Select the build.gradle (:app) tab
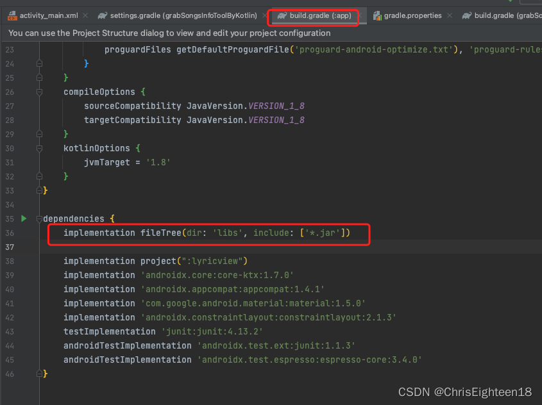 (320, 15)
